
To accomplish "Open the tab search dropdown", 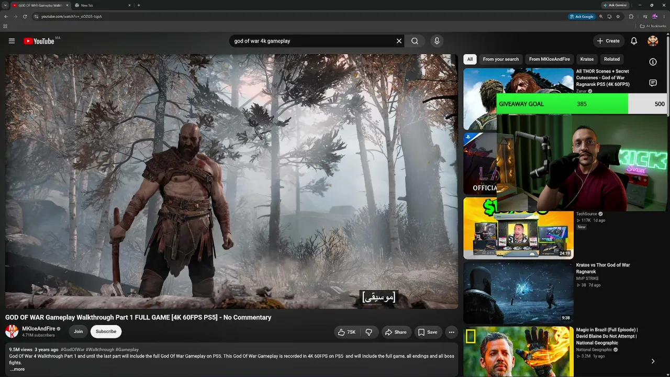I will tap(5, 5).
